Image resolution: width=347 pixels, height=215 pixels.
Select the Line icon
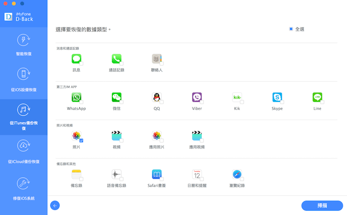318,97
